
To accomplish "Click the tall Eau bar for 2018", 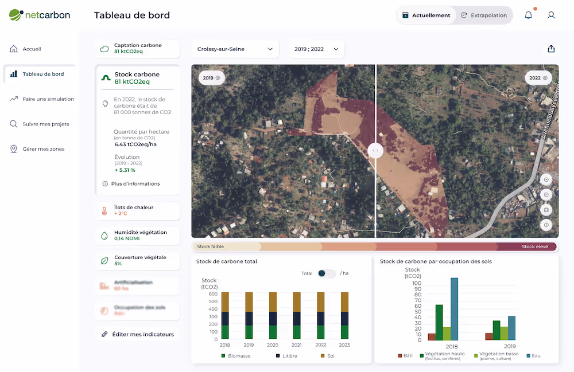I will (x=454, y=309).
